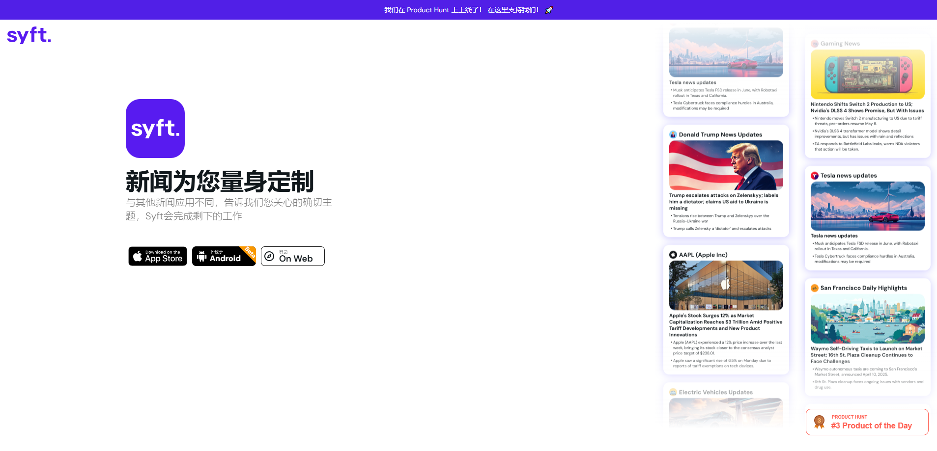Viewport: 937px width, 451px height.
Task: Click the rocket emoji in top banner
Action: 549,10
